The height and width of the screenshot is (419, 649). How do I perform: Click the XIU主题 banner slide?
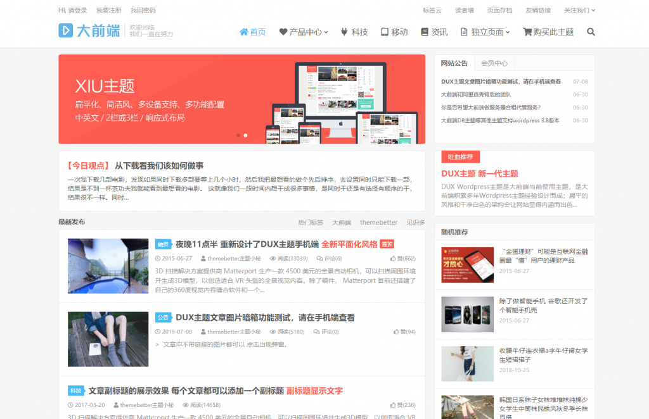pyautogui.click(x=241, y=99)
